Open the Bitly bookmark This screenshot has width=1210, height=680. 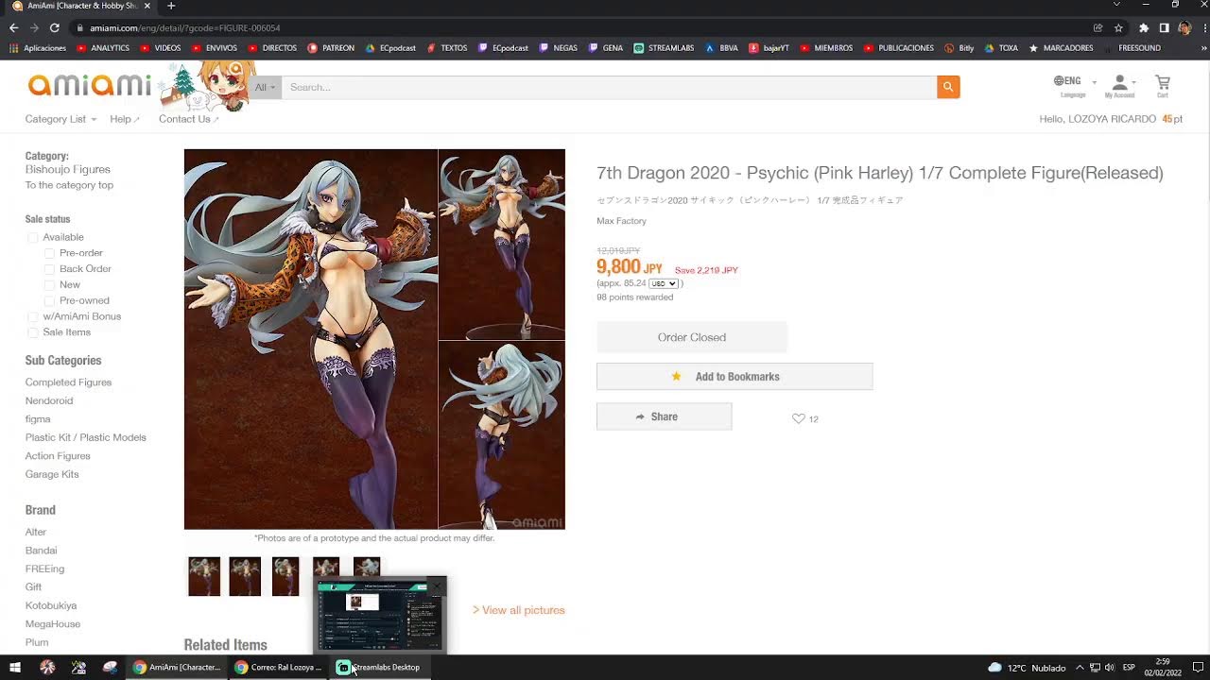959,47
